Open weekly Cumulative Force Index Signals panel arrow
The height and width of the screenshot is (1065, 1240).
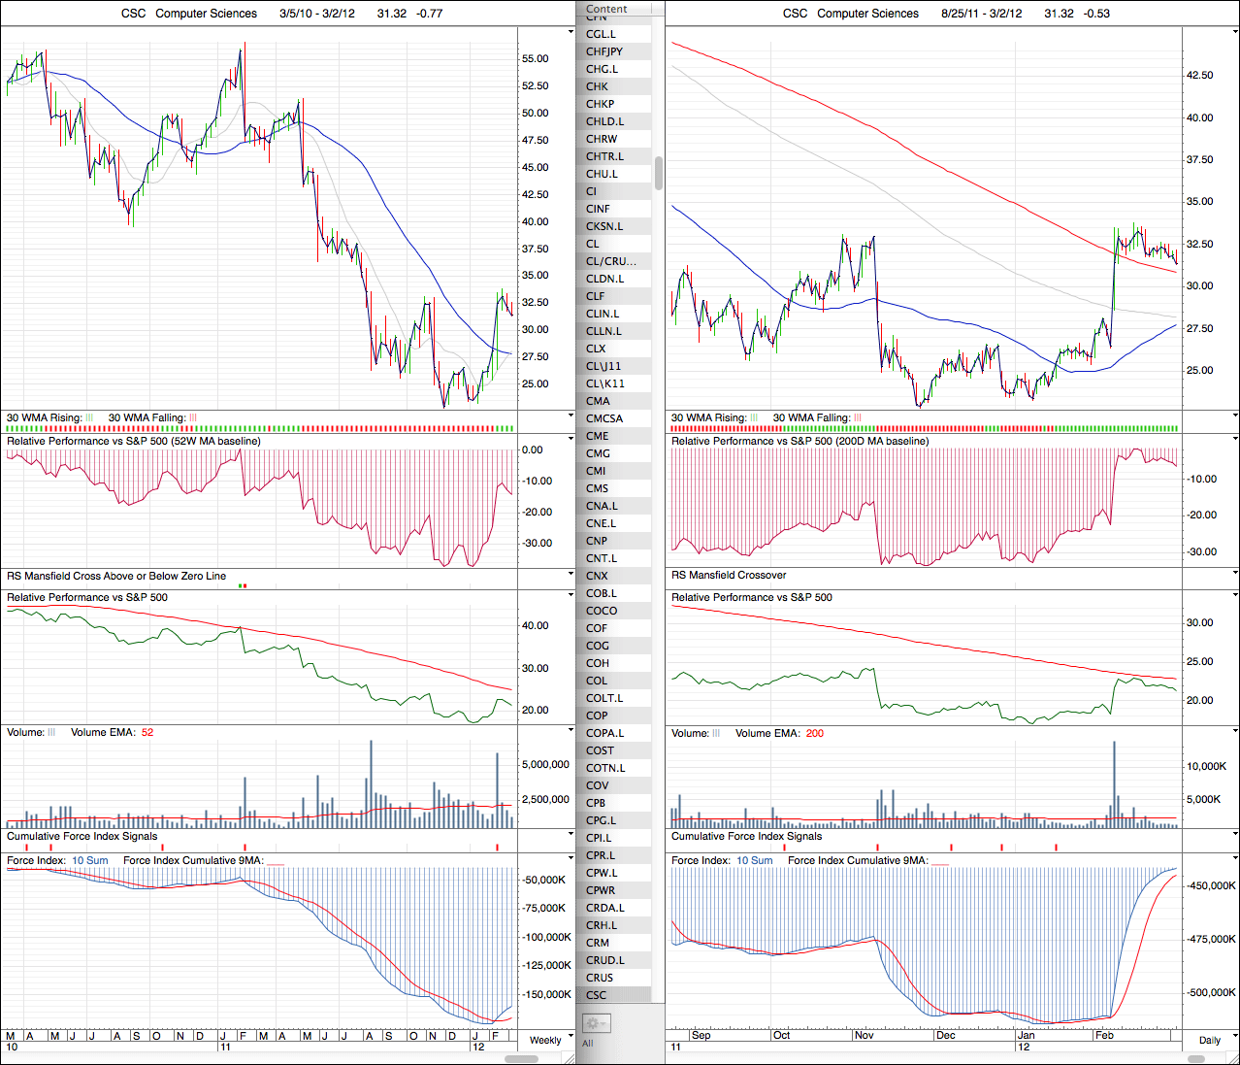(571, 836)
